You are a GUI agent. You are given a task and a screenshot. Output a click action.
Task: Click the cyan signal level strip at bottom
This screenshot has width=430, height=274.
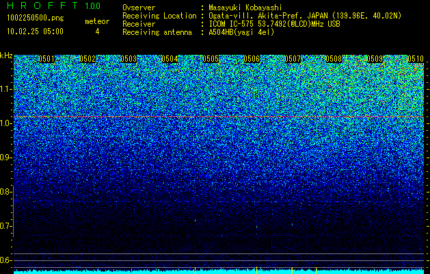coord(219,272)
